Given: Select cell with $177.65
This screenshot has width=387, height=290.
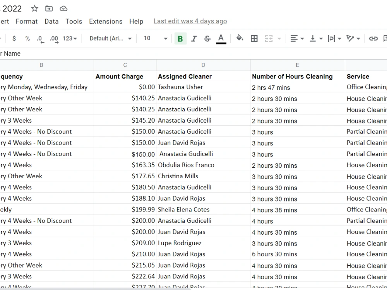Looking at the screenshot, I should [x=125, y=176].
